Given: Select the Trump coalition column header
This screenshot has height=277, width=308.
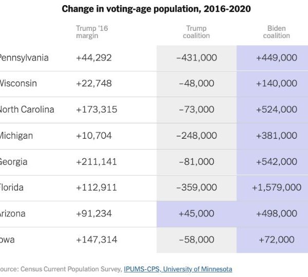Looking at the screenshot, I should (196, 32).
